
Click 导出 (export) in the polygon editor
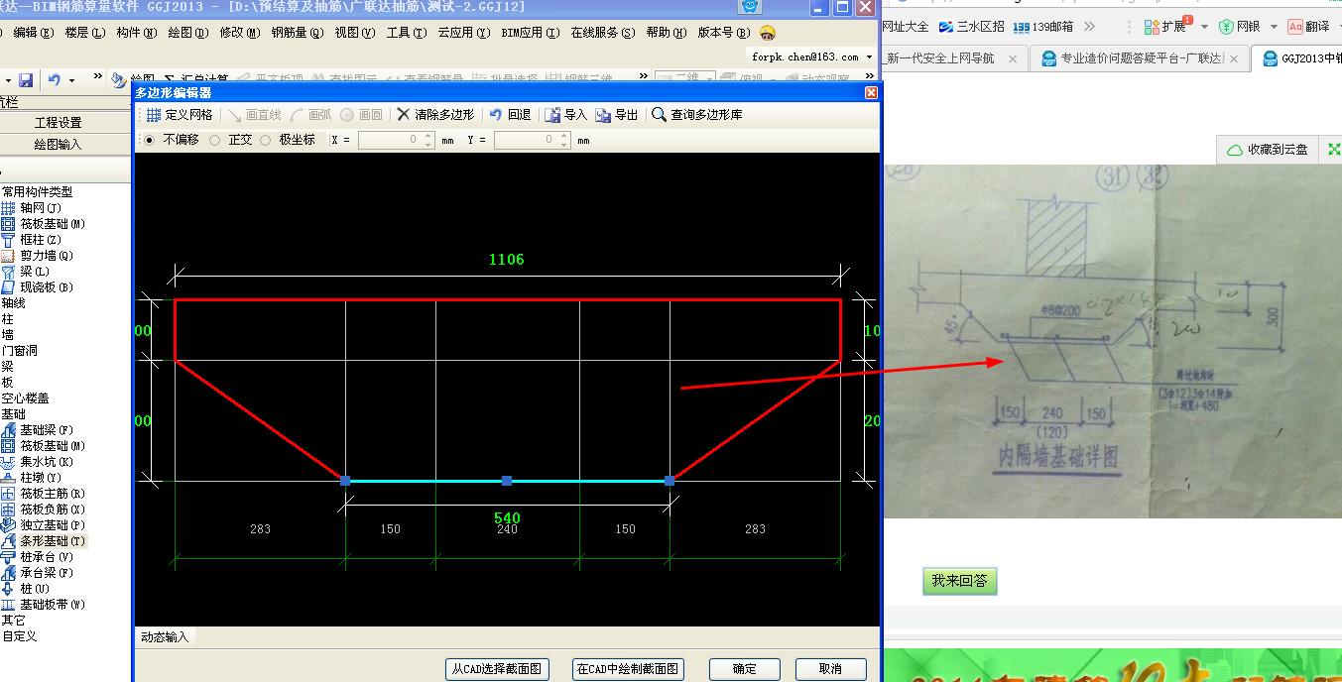coord(617,115)
